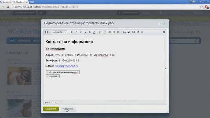Insert an image into the page

tap(129, 32)
